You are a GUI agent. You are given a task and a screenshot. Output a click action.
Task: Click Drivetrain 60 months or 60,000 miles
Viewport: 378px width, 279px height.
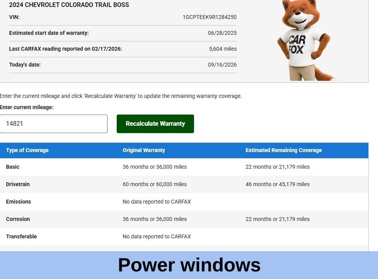pos(155,184)
